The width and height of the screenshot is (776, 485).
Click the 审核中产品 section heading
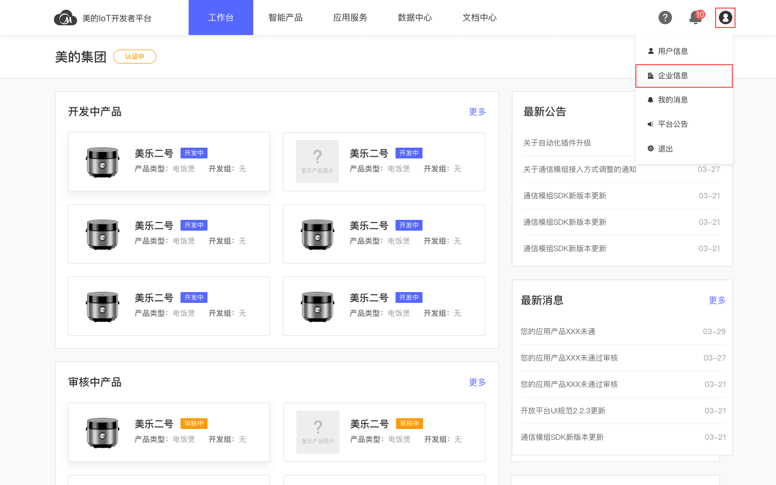(x=95, y=382)
